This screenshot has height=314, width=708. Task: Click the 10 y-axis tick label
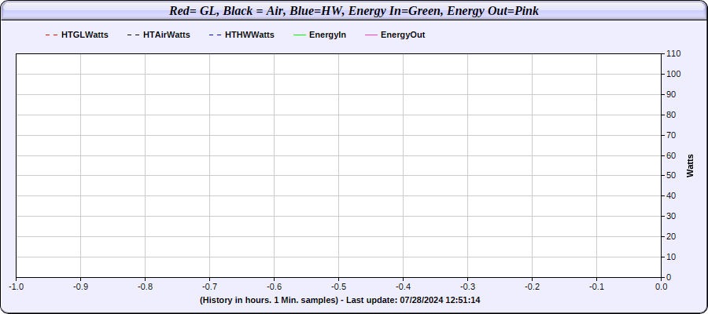pyautogui.click(x=672, y=257)
